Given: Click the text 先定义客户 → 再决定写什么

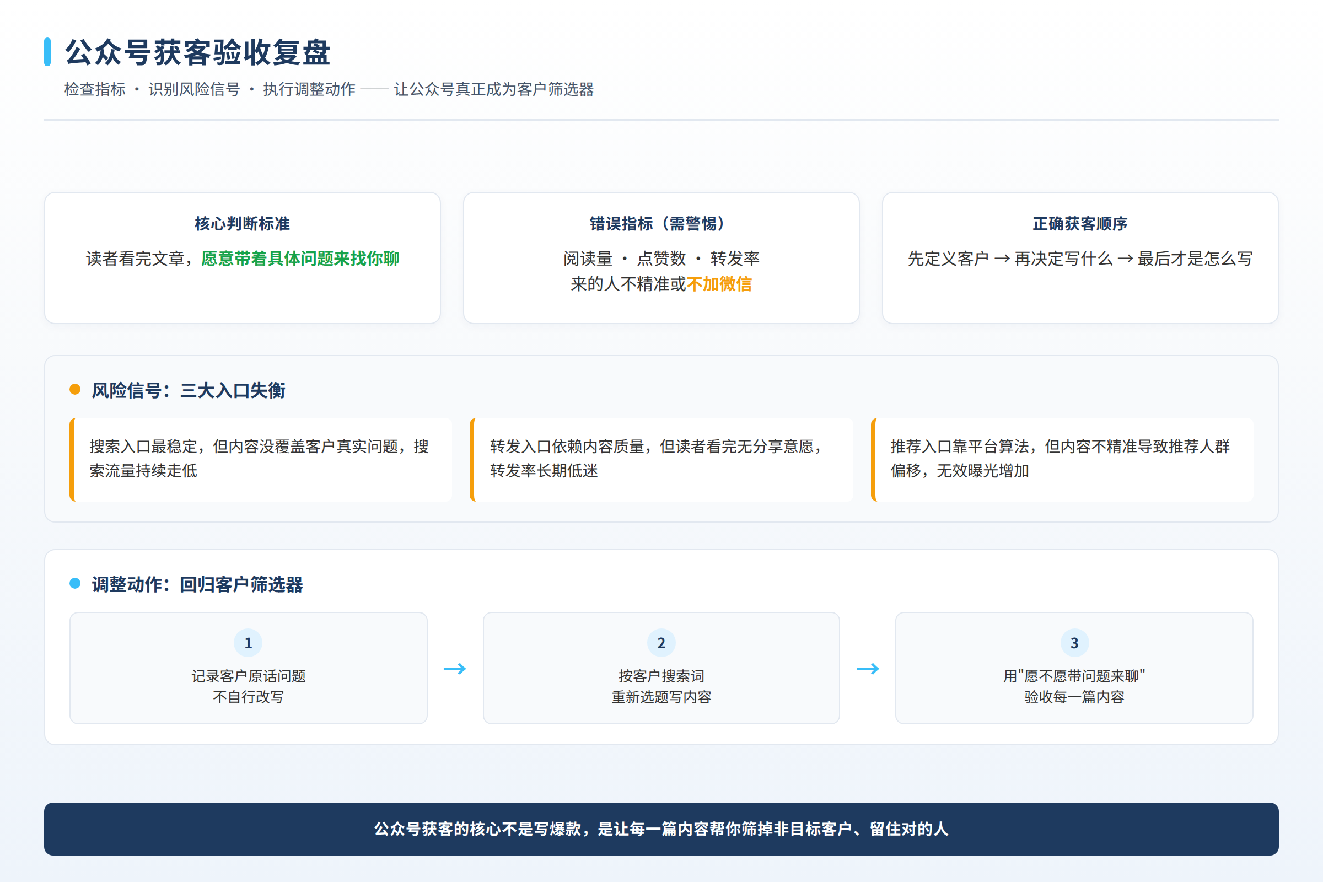Looking at the screenshot, I should (x=1010, y=259).
